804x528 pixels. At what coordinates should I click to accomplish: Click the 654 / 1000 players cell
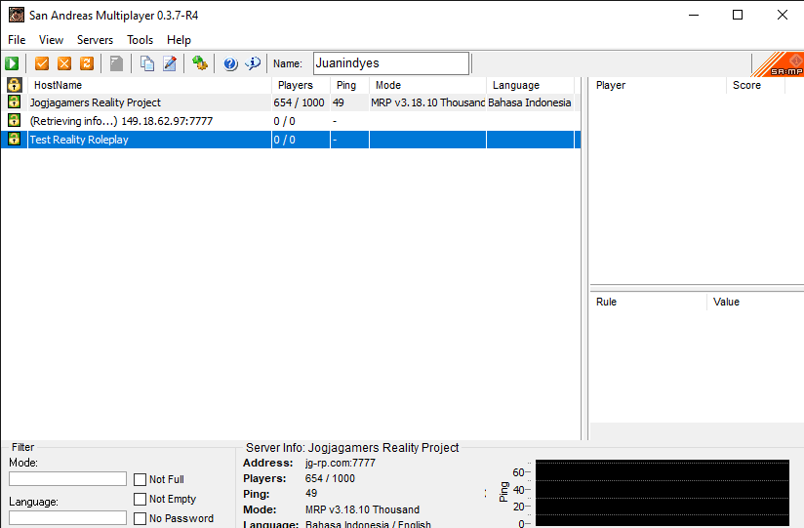pyautogui.click(x=299, y=102)
